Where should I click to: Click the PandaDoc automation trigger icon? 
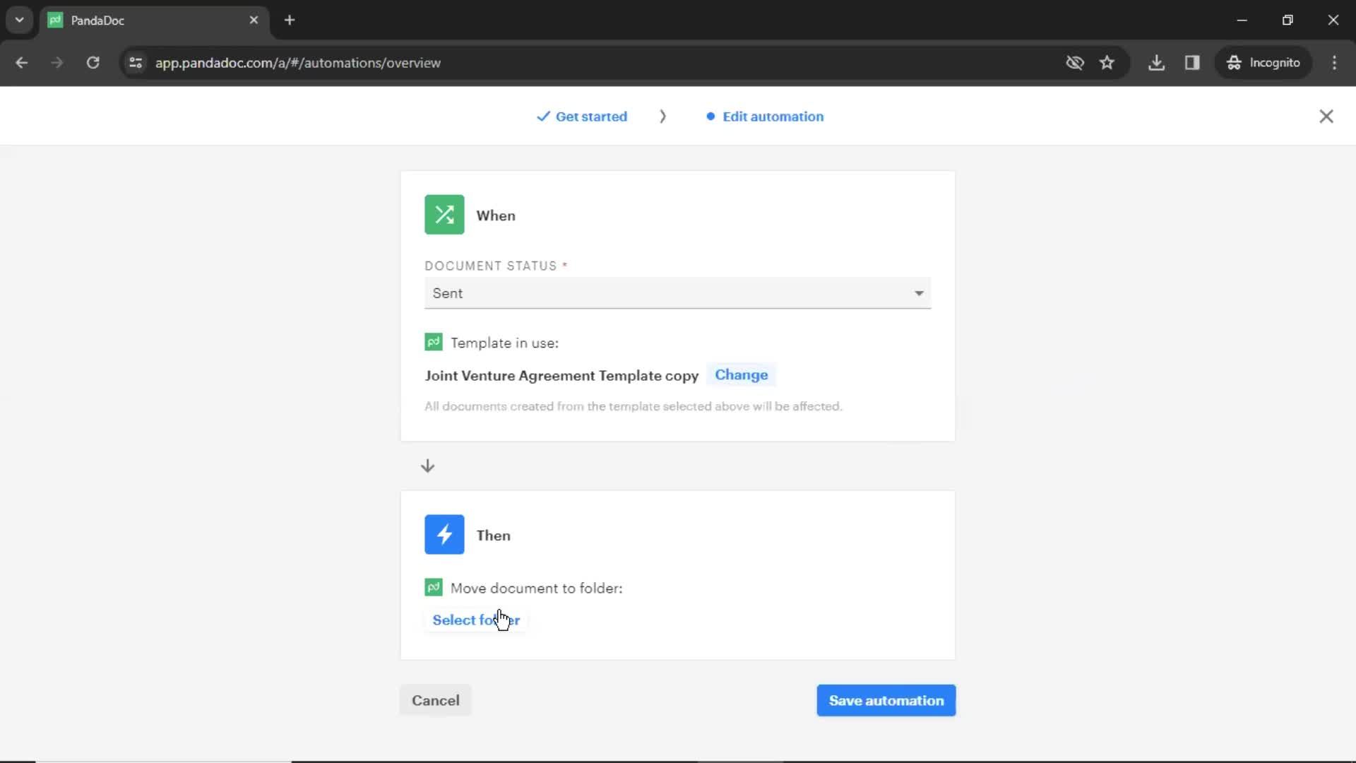tap(444, 214)
